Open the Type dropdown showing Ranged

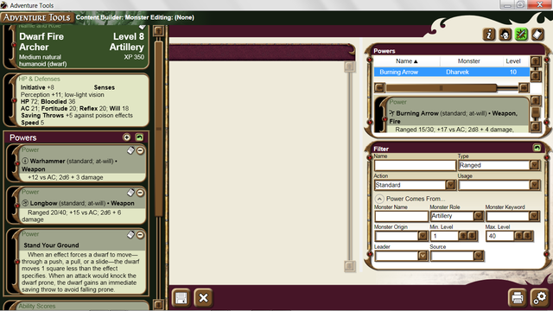[534, 165]
